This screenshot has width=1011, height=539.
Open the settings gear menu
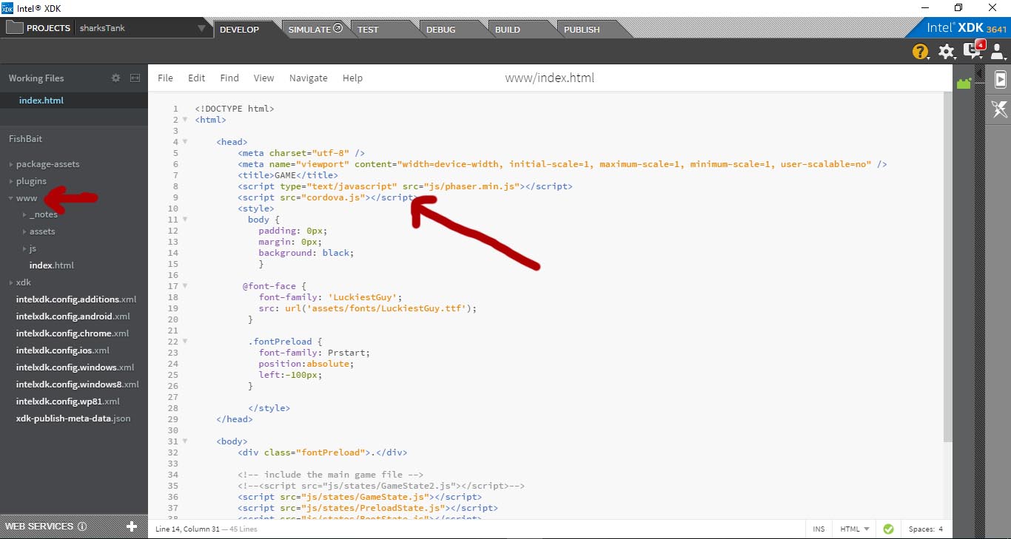947,52
